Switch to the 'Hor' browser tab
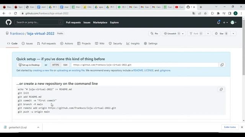Screen dimensions: 245x137 tap(76, 7)
